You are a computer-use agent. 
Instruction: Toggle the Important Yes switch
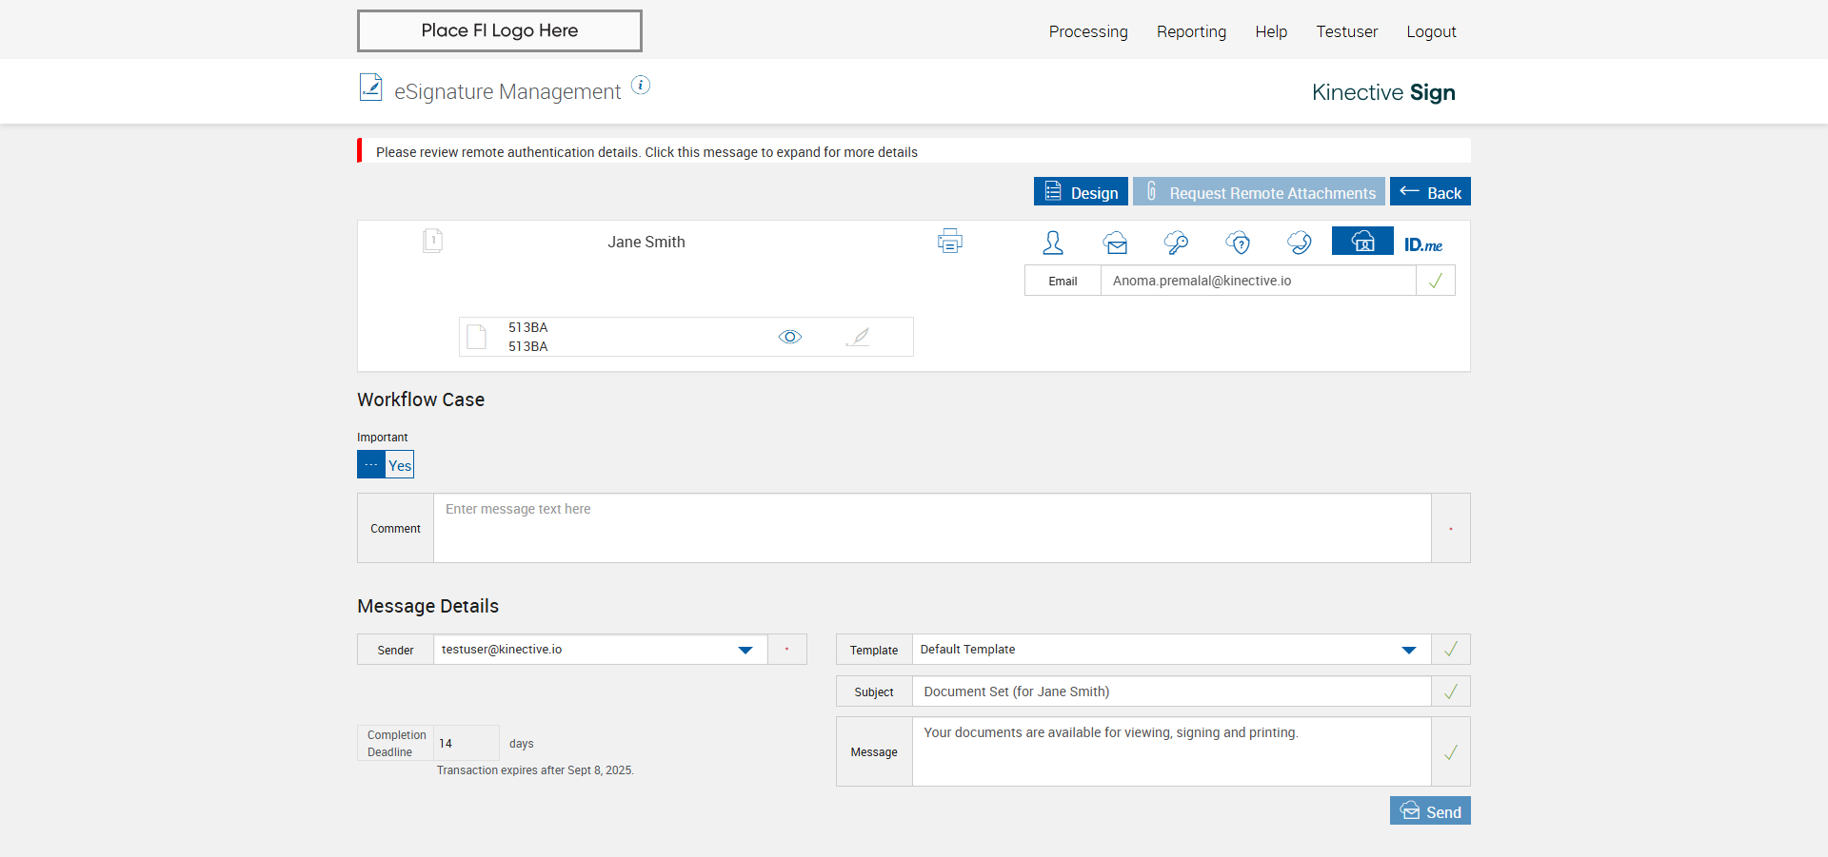point(386,465)
